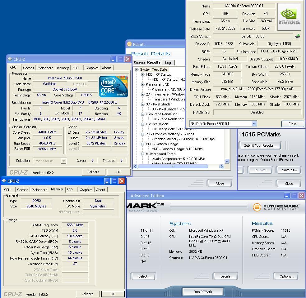Viewport: 306px width, 298px height.
Task: Collapse the 2D - Graphics Memory node
Action: point(143,134)
